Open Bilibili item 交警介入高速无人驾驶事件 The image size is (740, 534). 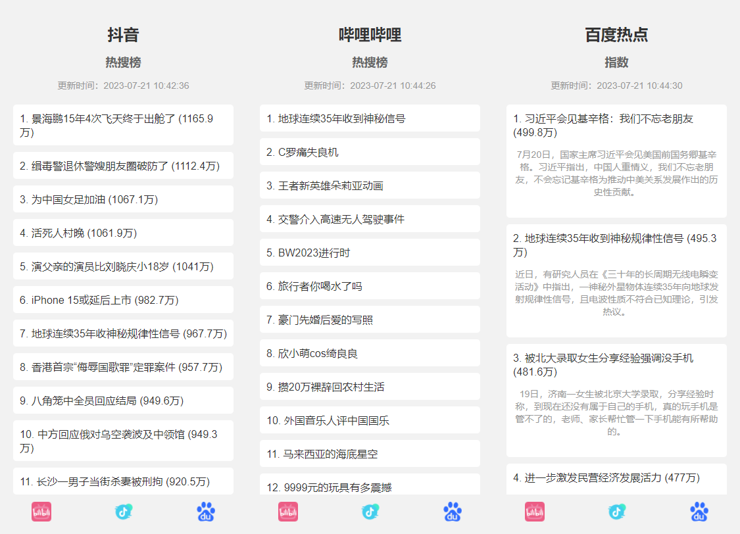(370, 219)
